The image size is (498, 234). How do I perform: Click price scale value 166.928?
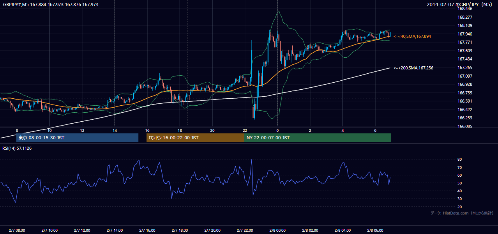point(465,84)
